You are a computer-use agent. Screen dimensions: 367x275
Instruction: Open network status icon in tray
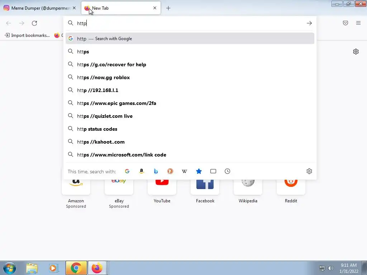[x=322, y=268]
